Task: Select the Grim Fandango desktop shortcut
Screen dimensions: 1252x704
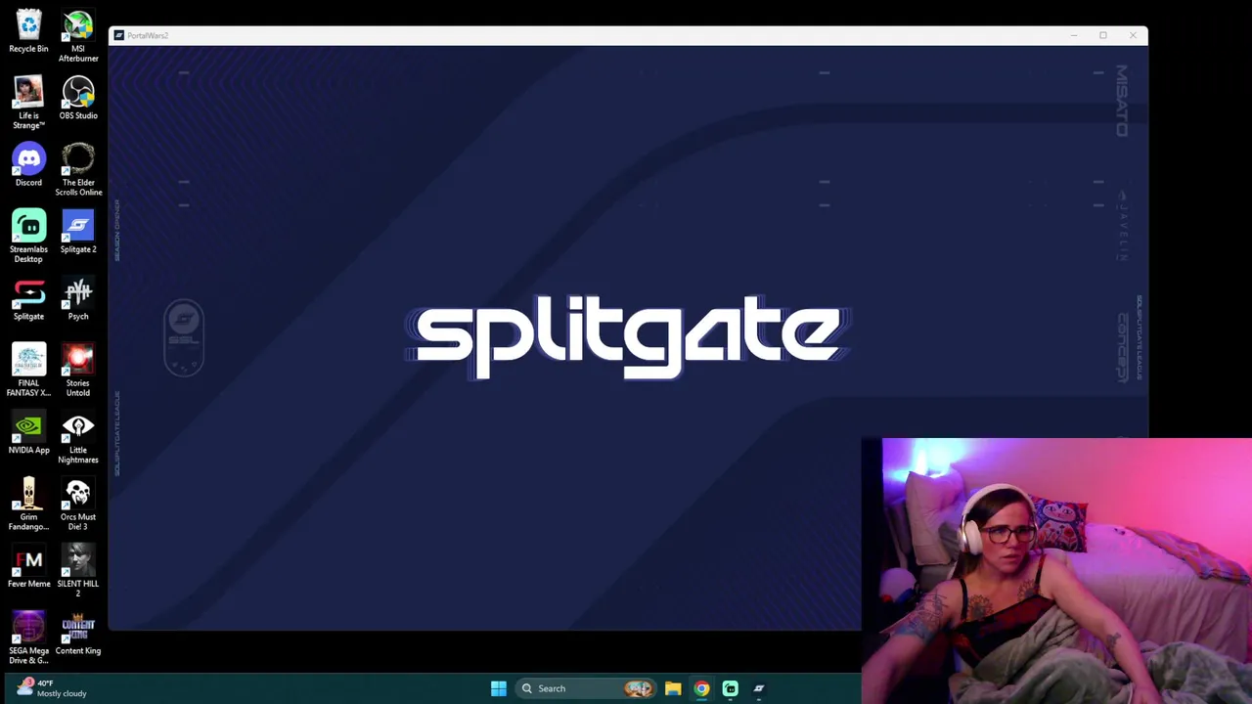Action: pos(28,505)
